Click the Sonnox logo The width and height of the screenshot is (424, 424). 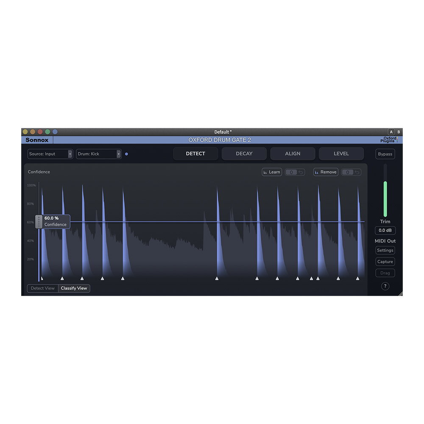[36, 140]
